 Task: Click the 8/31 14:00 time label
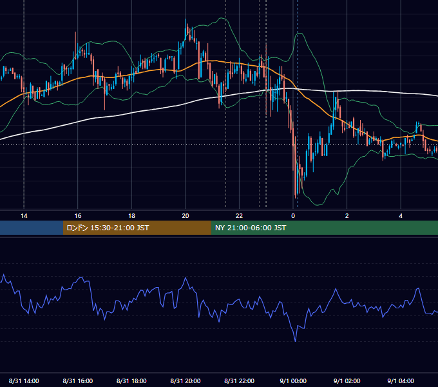pos(24,381)
